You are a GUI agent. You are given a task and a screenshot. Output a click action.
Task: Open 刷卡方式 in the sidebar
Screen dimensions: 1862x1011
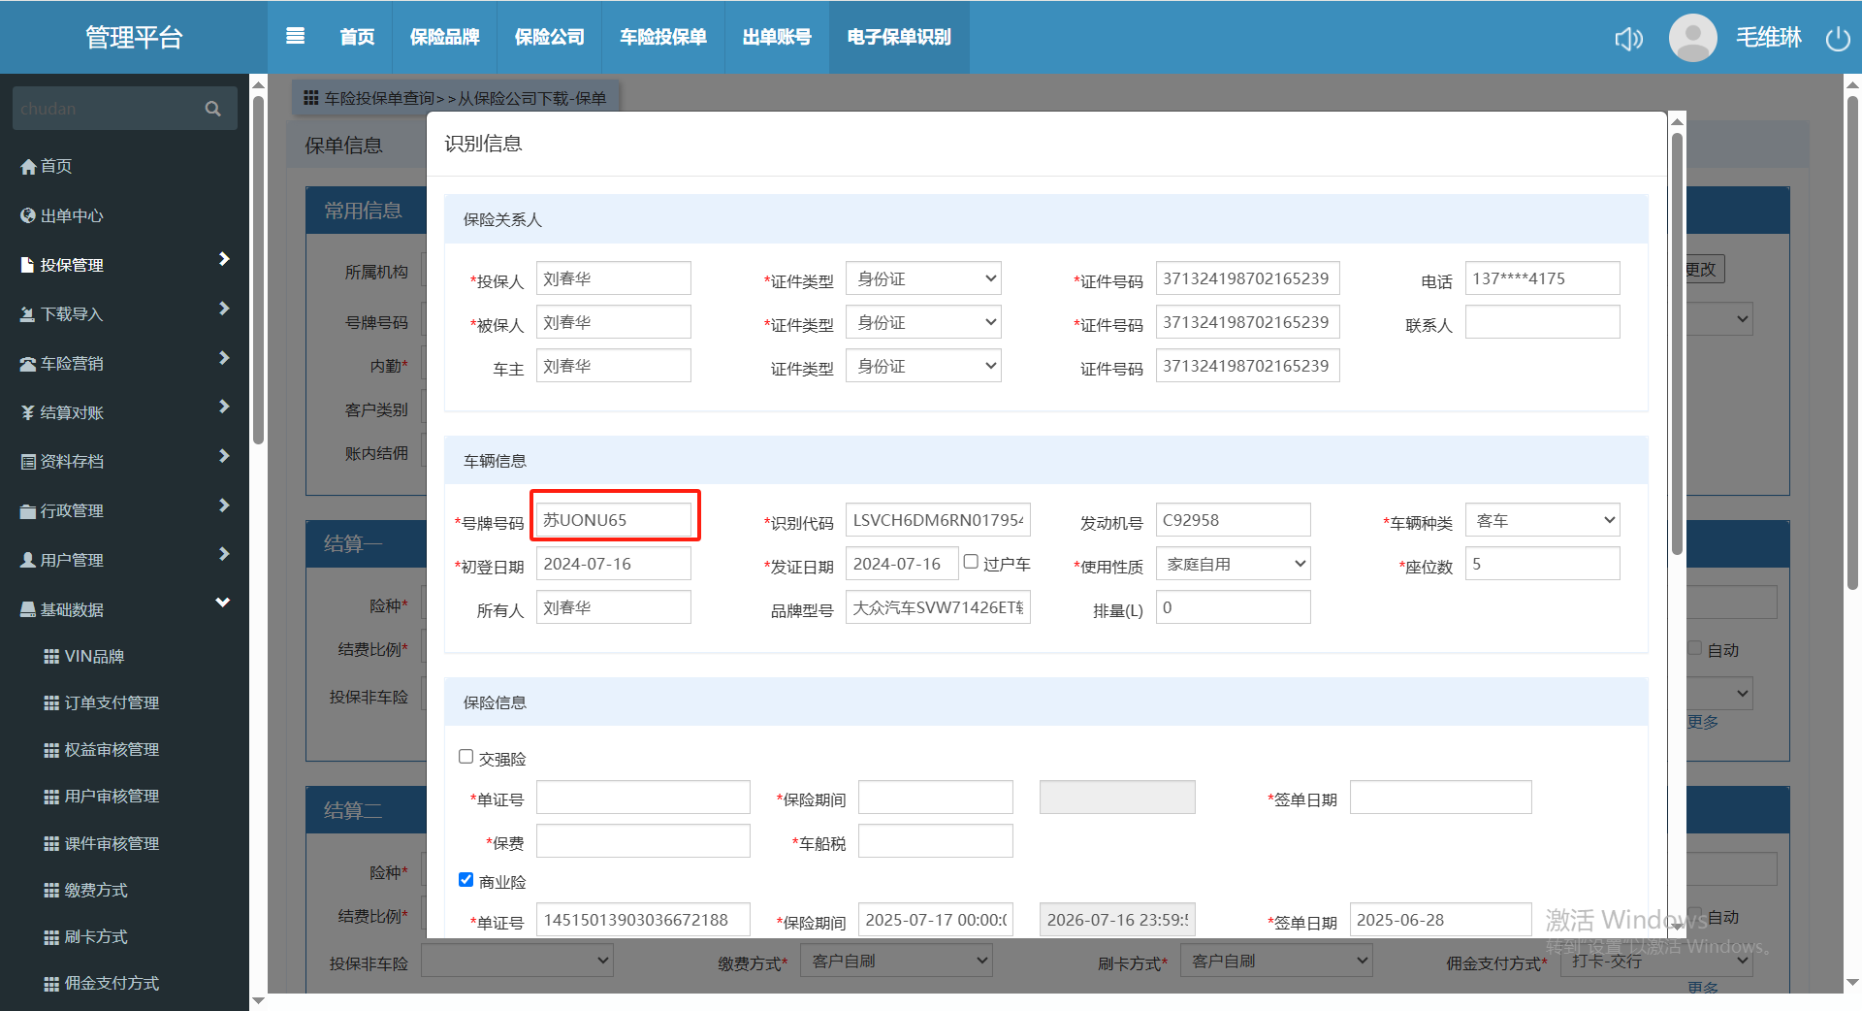(x=96, y=937)
